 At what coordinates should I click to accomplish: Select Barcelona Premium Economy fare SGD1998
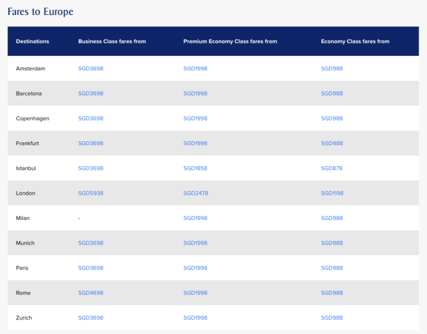click(x=195, y=94)
